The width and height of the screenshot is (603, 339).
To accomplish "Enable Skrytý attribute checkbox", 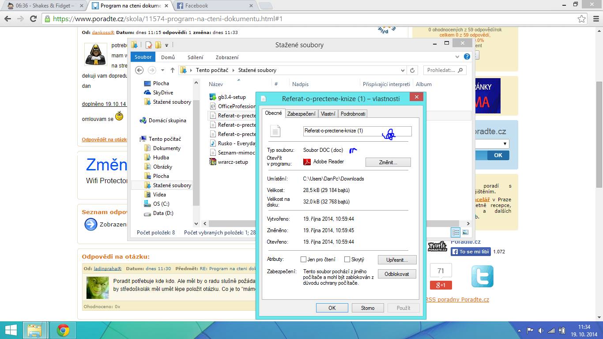I will [x=347, y=260].
